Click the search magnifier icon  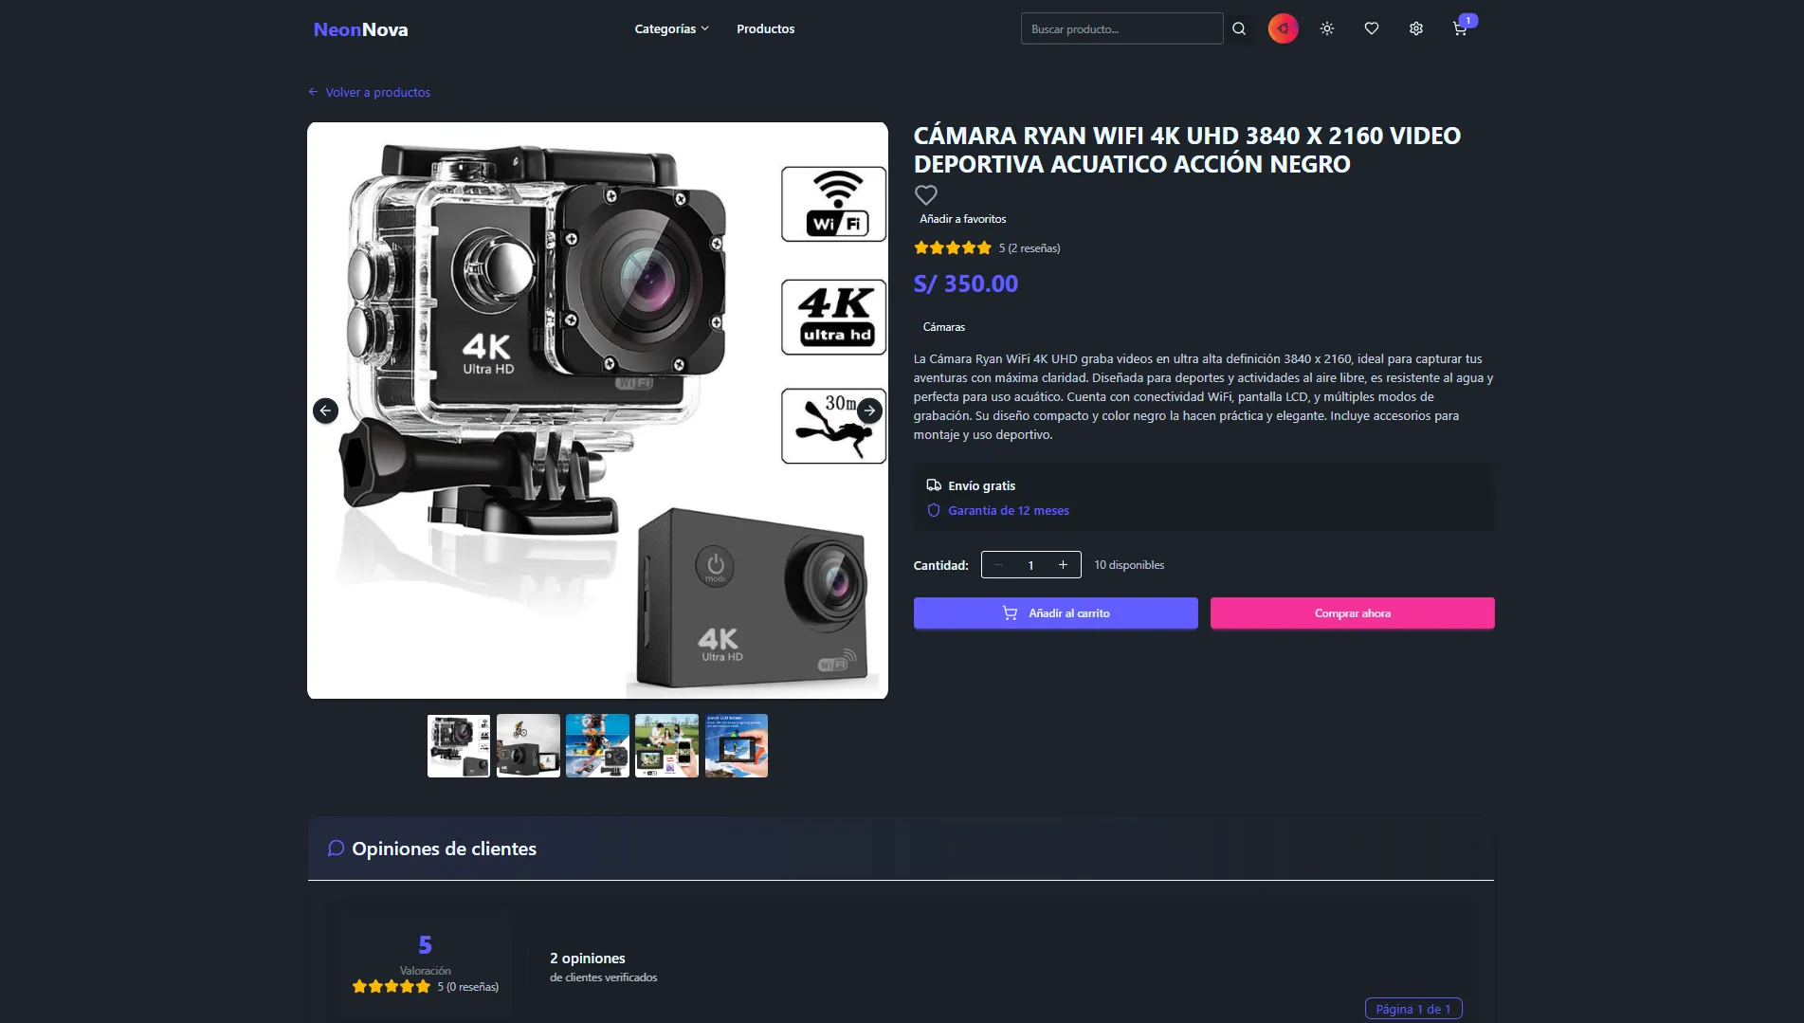click(x=1239, y=28)
